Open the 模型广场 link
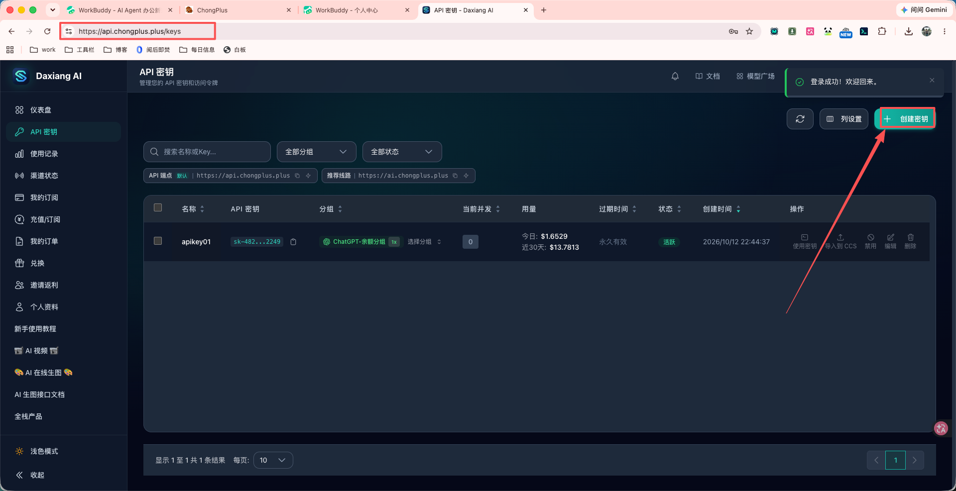This screenshot has height=491, width=956. [x=756, y=76]
